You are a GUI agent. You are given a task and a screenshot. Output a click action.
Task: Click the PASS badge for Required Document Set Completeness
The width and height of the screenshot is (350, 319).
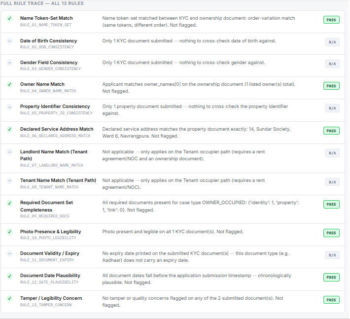click(331, 204)
